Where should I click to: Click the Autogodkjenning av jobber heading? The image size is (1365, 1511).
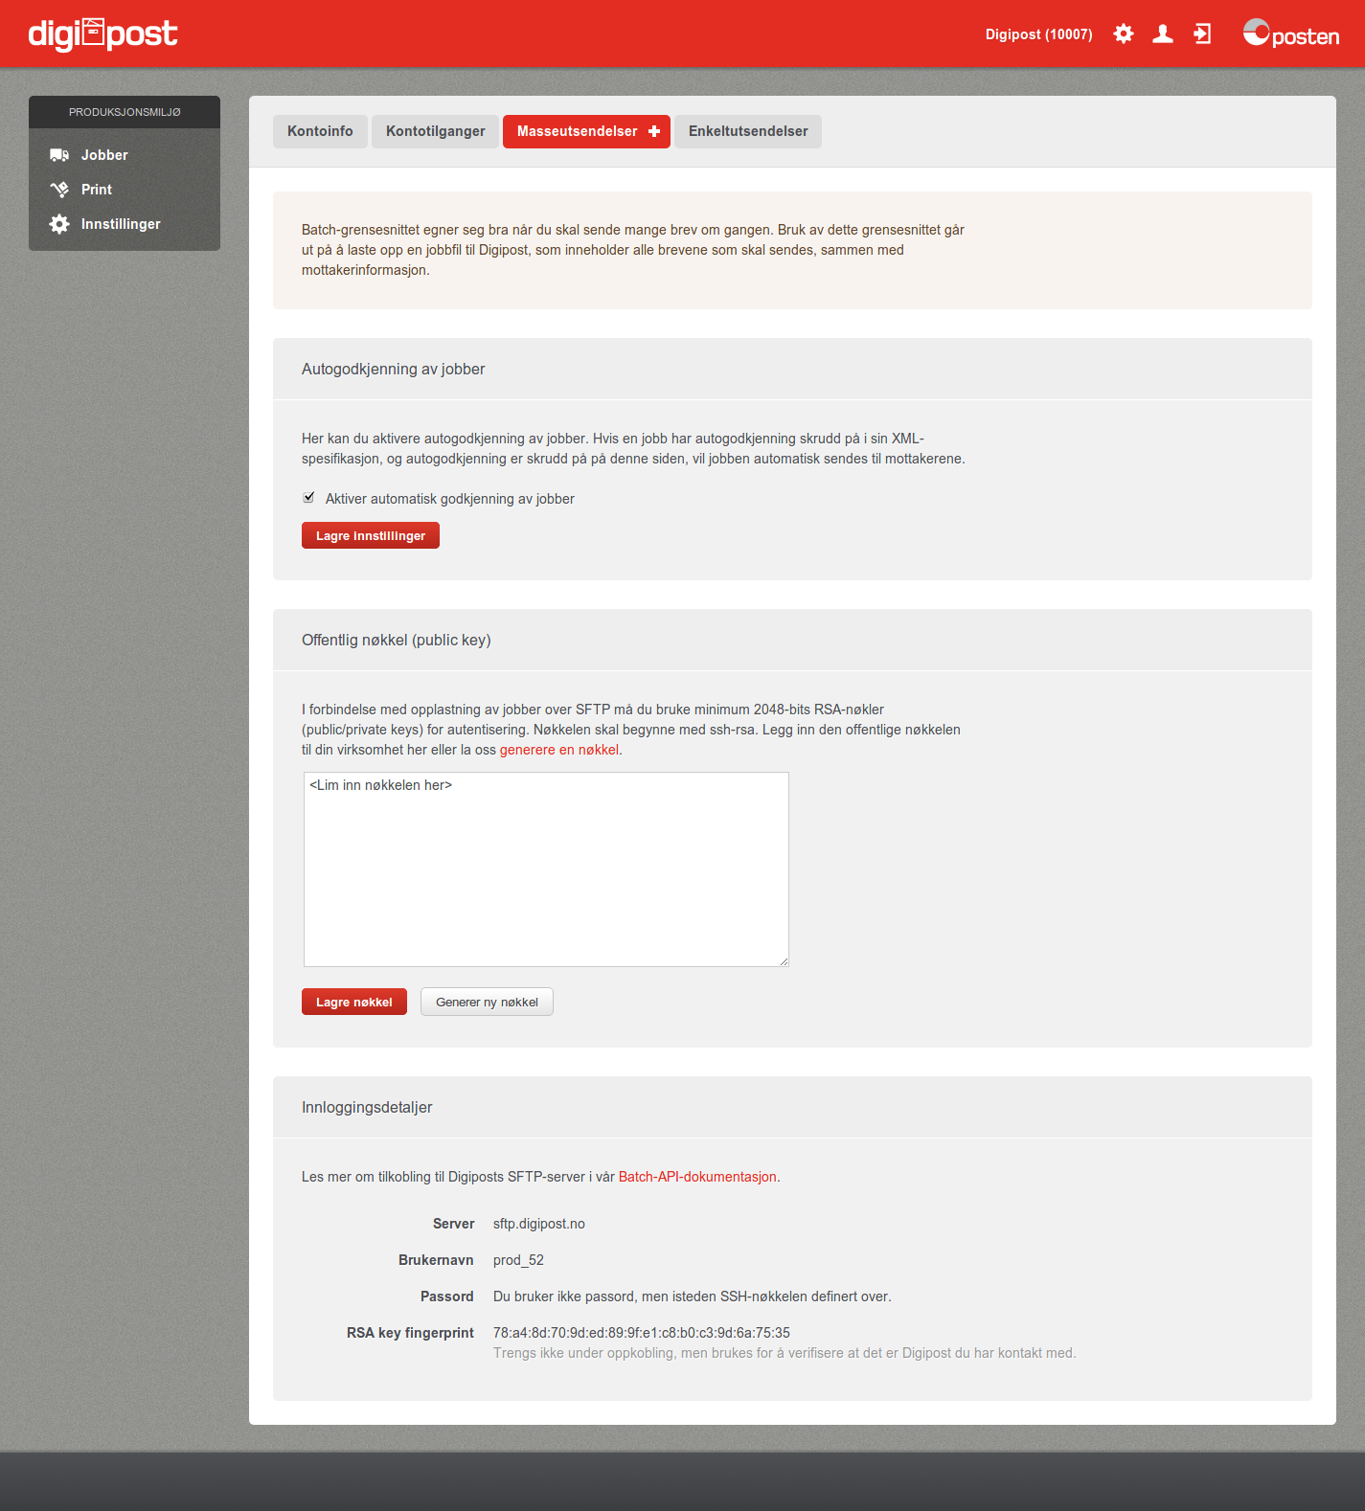pyautogui.click(x=394, y=369)
